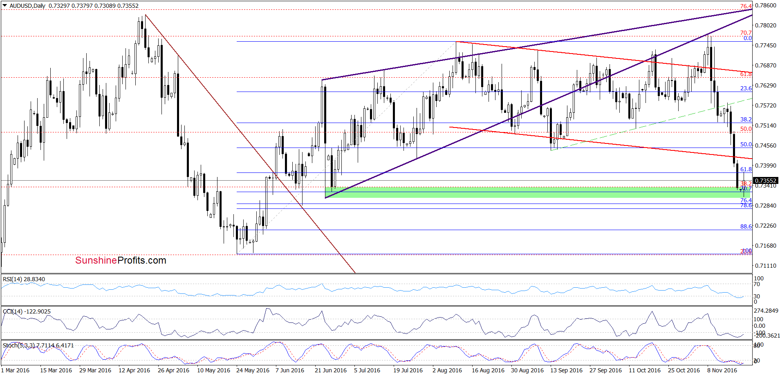The width and height of the screenshot is (780, 376).
Task: Click the -200.3621 CCI scale value
Action: (x=767, y=336)
